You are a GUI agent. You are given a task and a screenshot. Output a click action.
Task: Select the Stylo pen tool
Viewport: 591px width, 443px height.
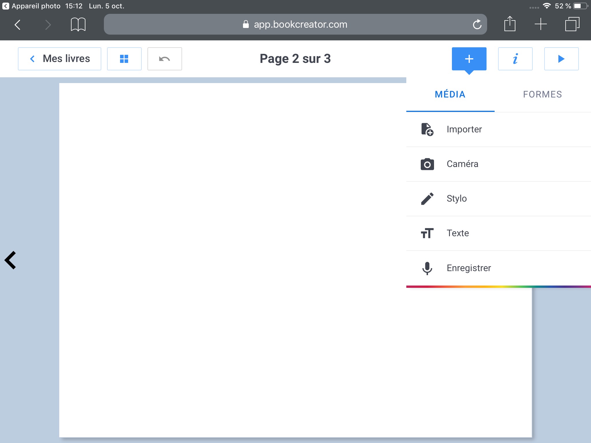[x=456, y=199]
